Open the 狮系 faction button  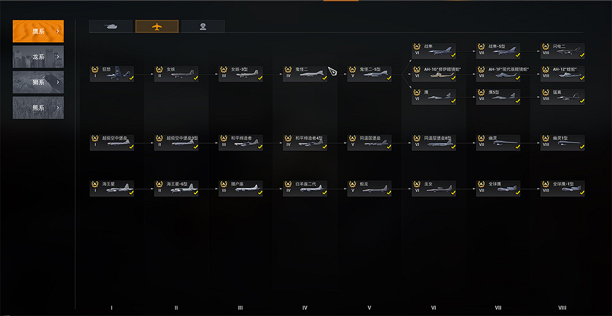(38, 83)
